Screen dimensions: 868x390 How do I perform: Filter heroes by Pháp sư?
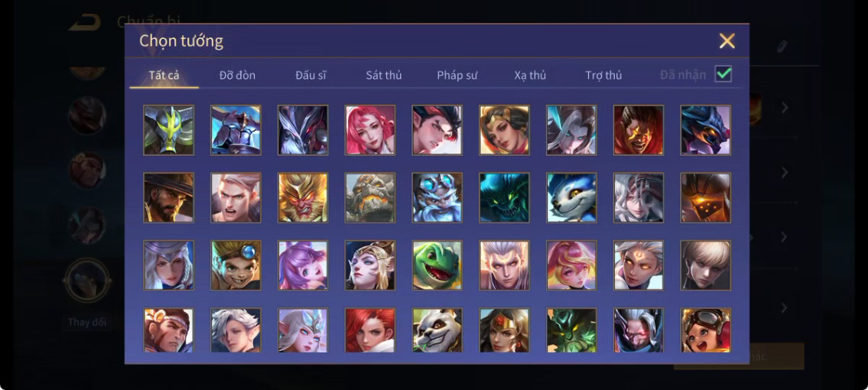[x=457, y=75]
